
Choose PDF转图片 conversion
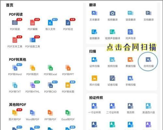point(33,68)
